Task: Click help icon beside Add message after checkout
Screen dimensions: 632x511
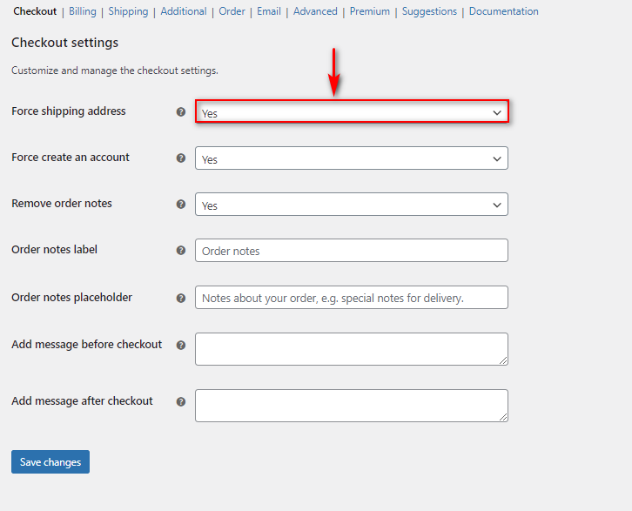Action: 181,402
